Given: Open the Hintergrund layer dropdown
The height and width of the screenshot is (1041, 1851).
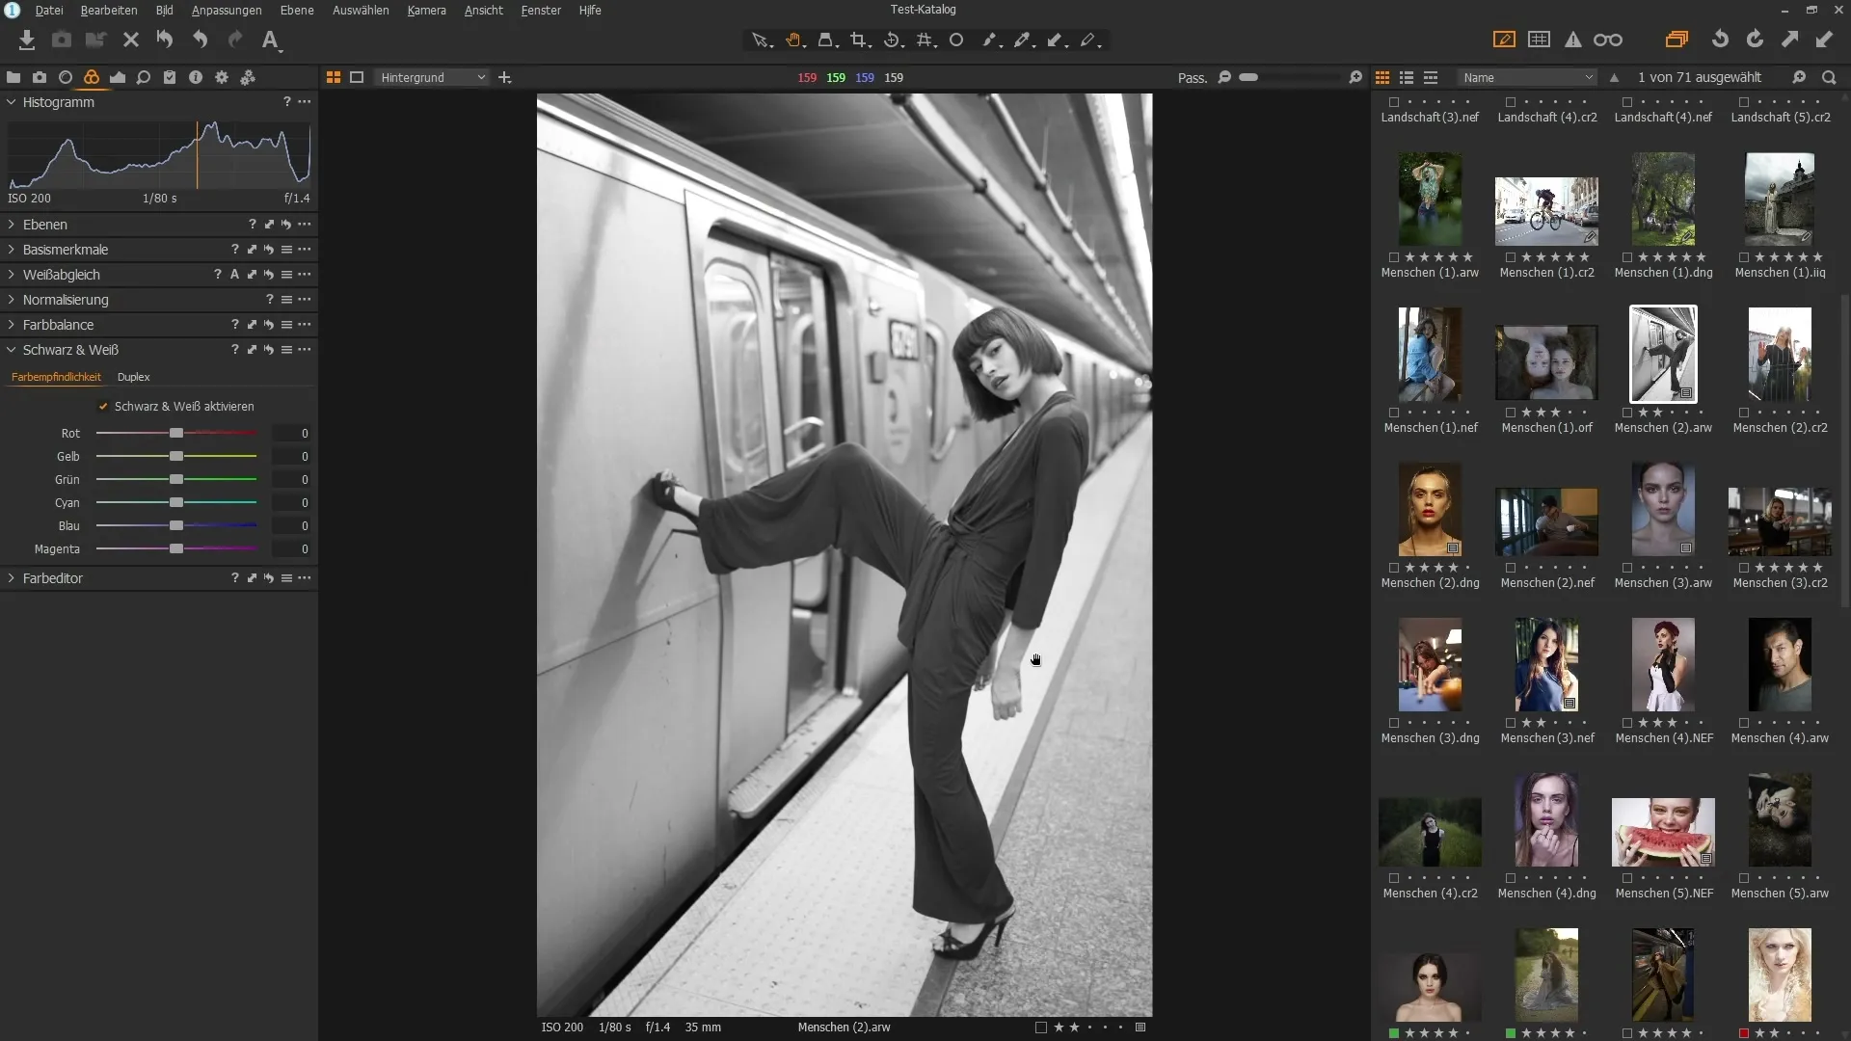Looking at the screenshot, I should [432, 77].
